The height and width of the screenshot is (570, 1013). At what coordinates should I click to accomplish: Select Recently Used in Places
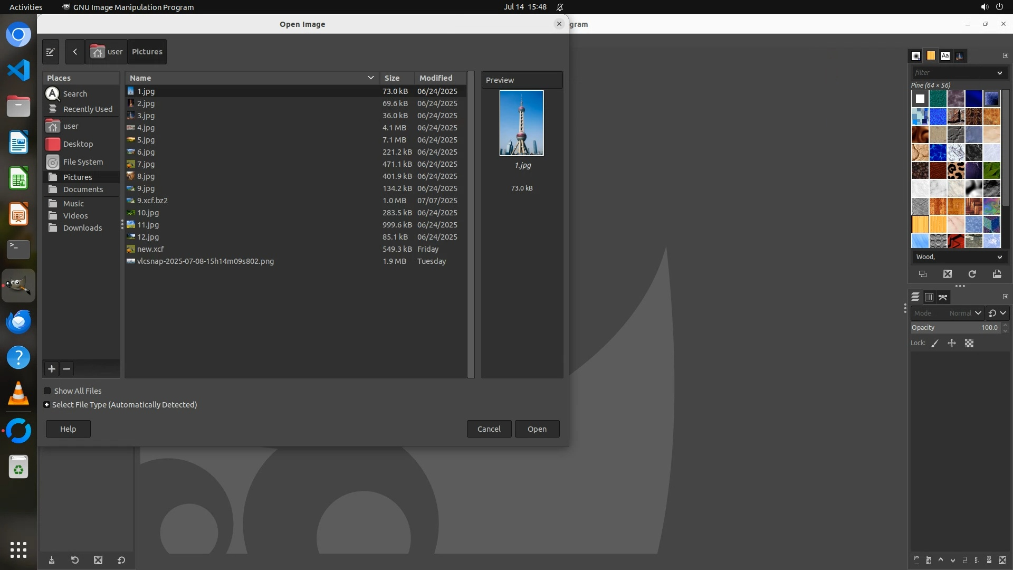pos(88,109)
